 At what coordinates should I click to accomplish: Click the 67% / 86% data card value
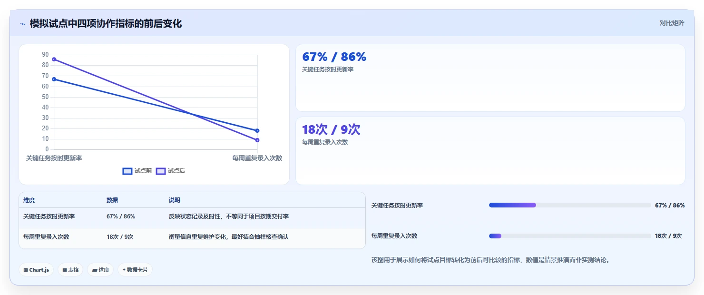(334, 57)
